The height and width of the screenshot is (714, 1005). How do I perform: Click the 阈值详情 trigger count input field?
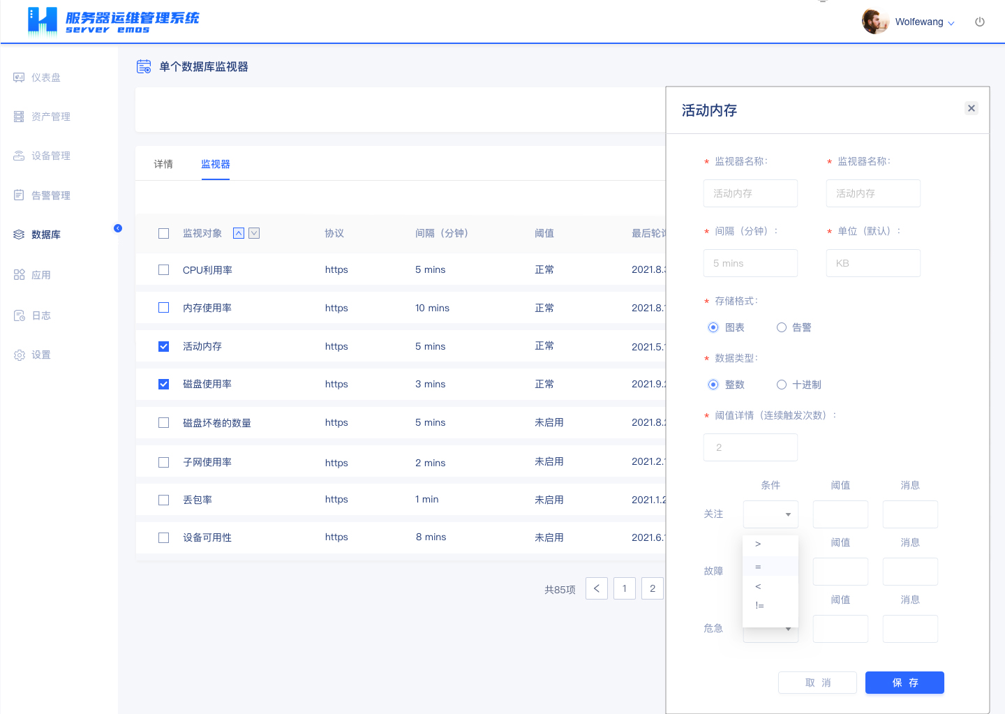click(750, 447)
